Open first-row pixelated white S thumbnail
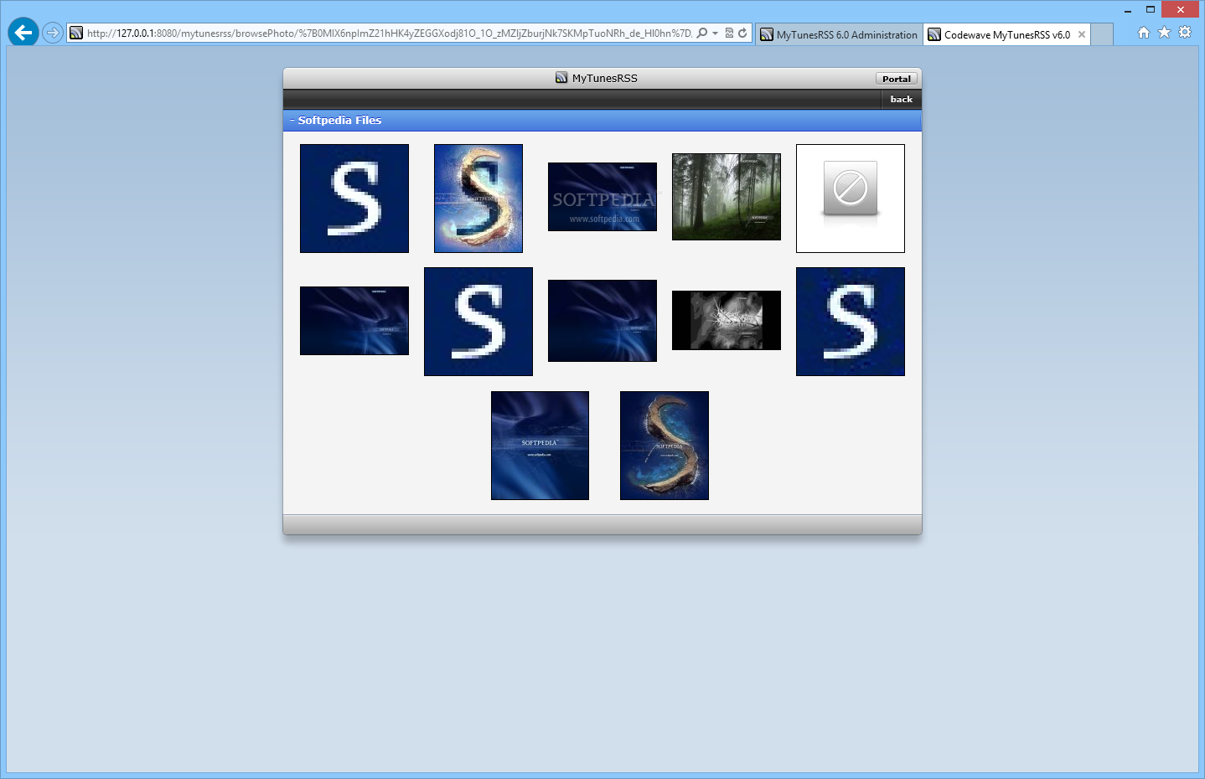The image size is (1205, 779). pyautogui.click(x=354, y=199)
